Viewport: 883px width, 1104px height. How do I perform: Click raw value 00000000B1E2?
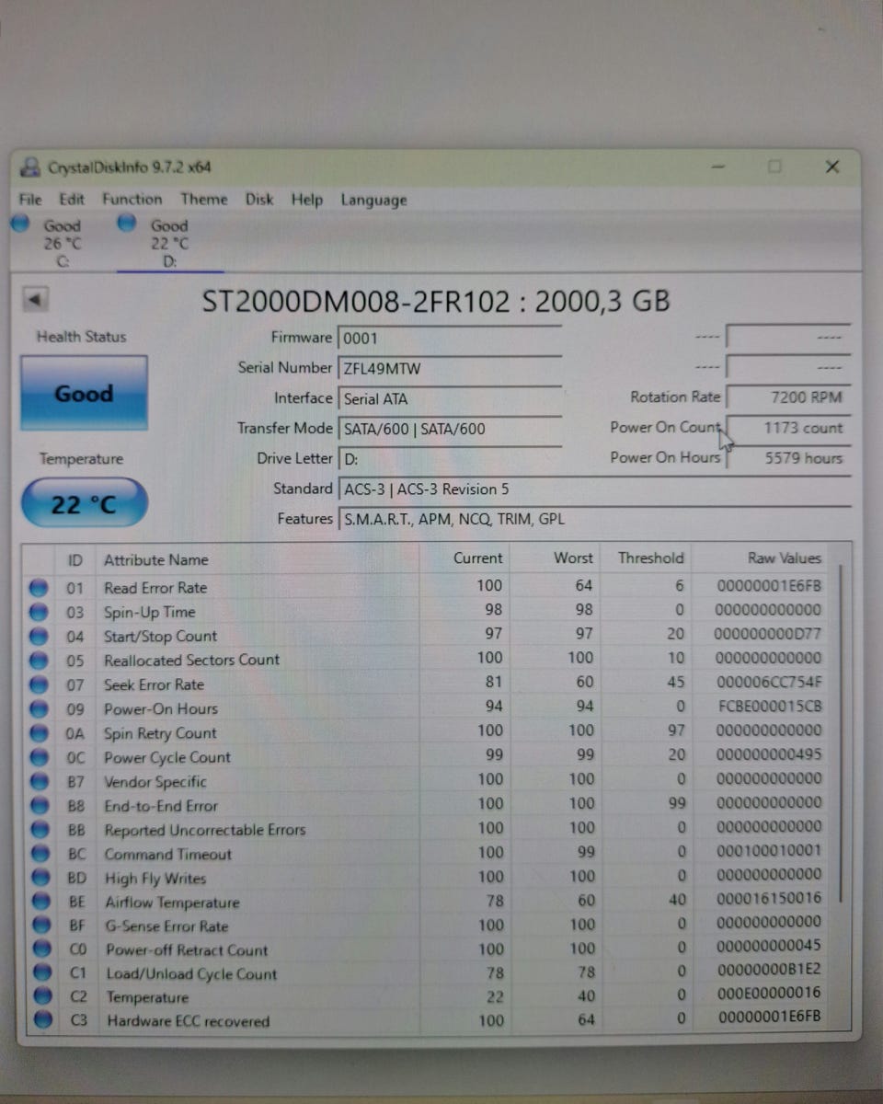[x=769, y=969]
